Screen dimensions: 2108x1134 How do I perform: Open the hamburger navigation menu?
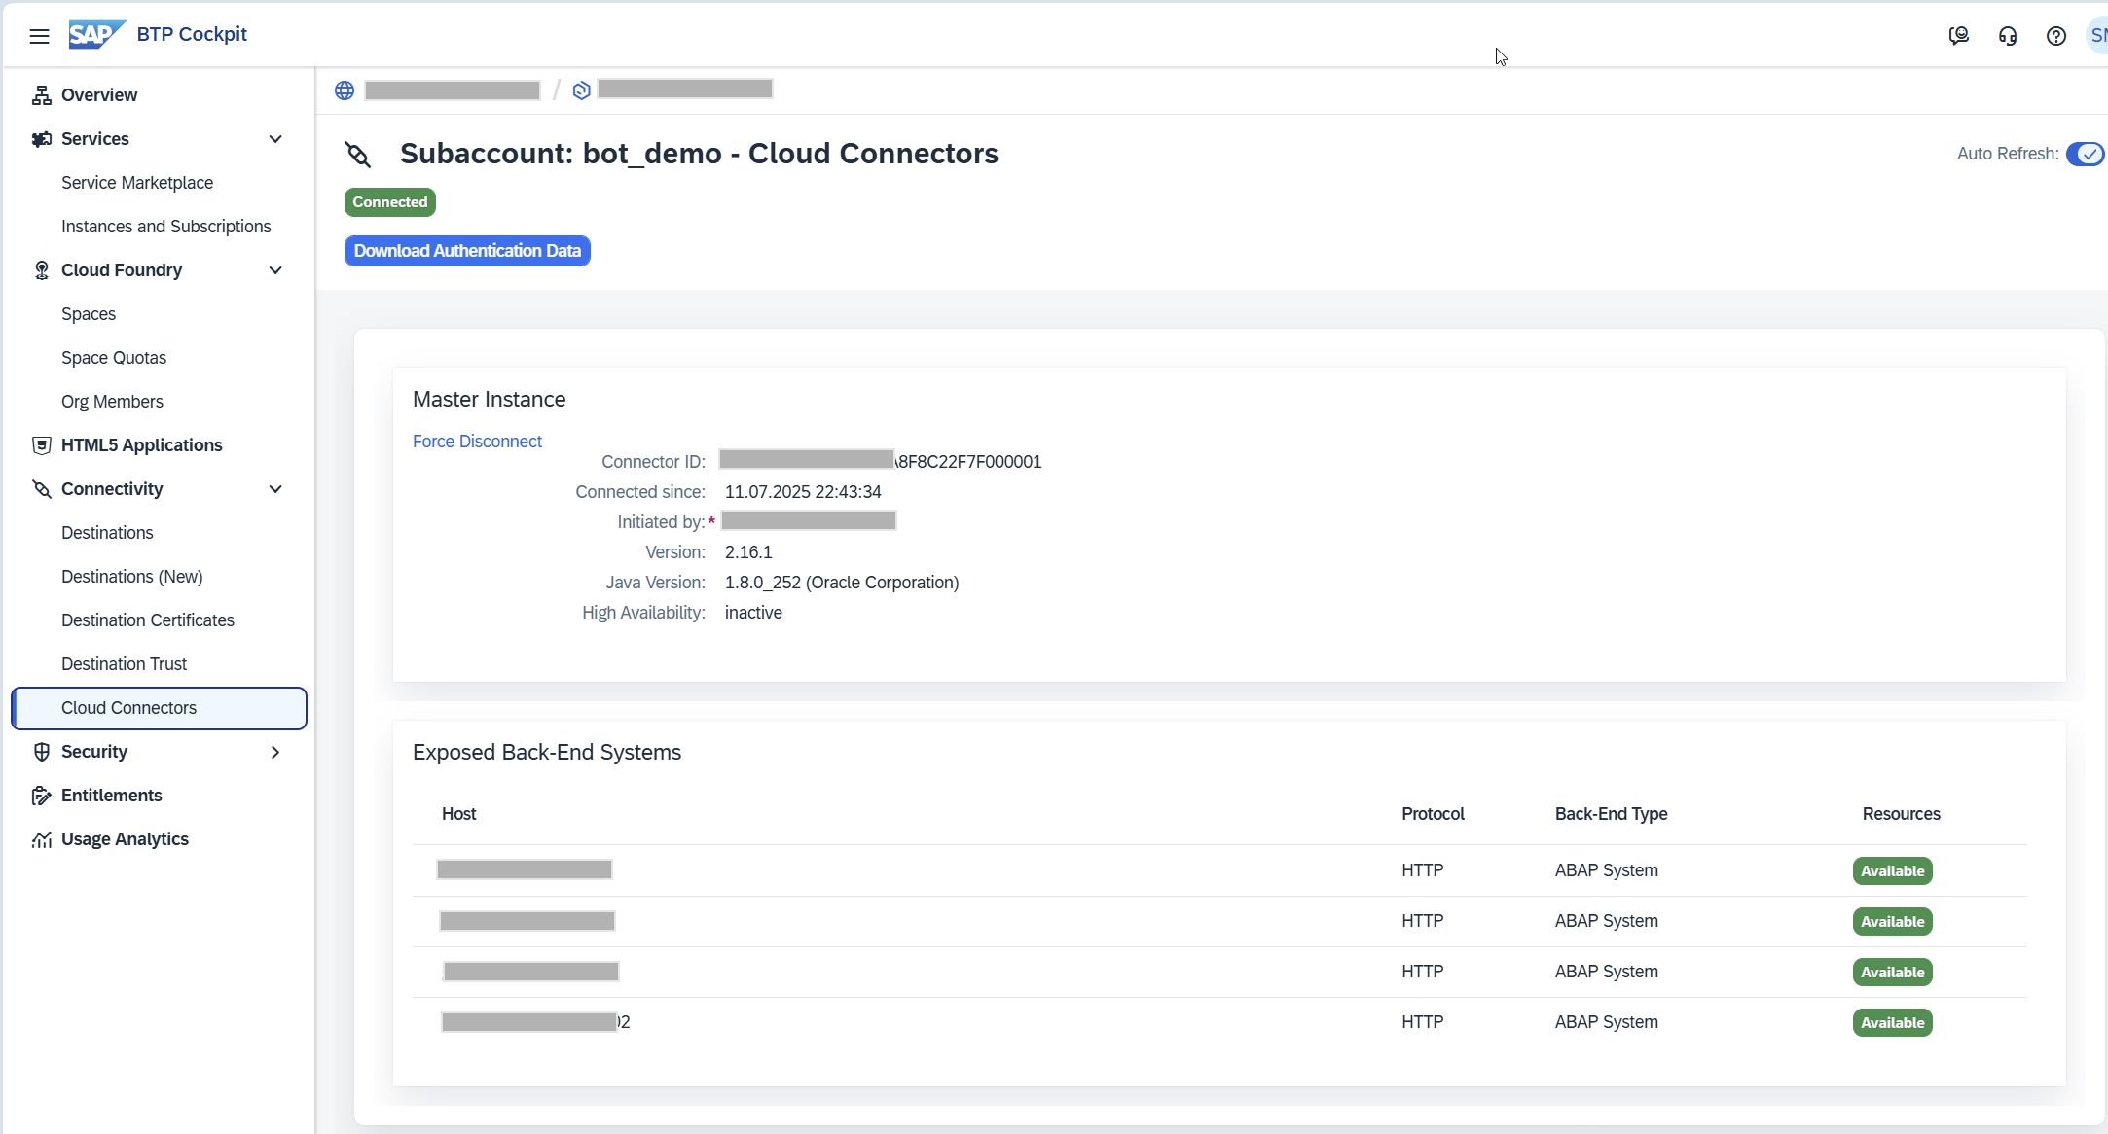pos(39,36)
